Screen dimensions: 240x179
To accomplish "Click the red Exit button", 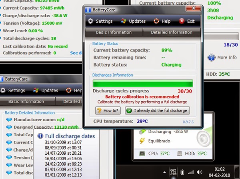I will 187,21.
